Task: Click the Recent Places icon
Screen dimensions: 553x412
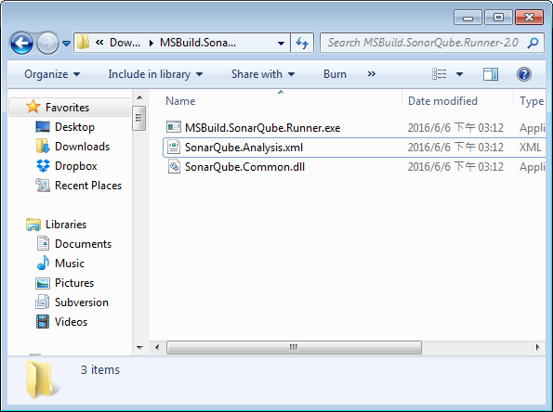Action: click(43, 186)
